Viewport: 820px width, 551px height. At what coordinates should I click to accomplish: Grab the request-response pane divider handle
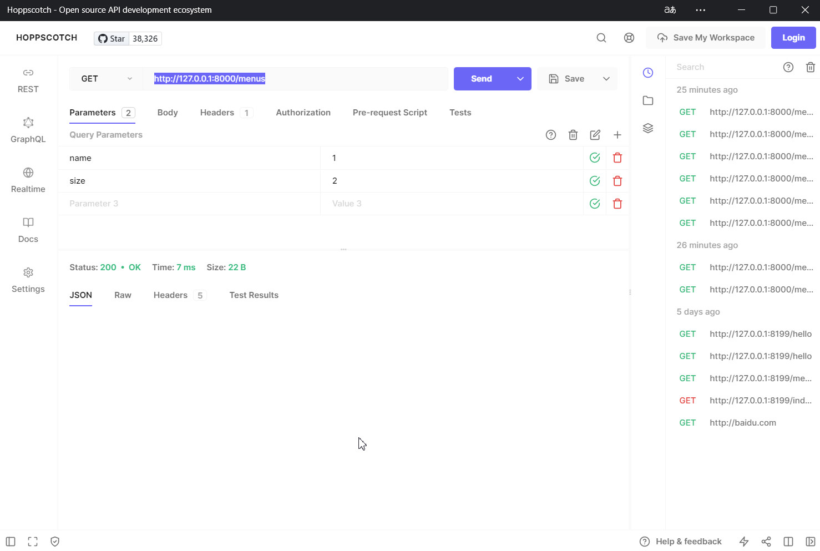click(x=343, y=249)
